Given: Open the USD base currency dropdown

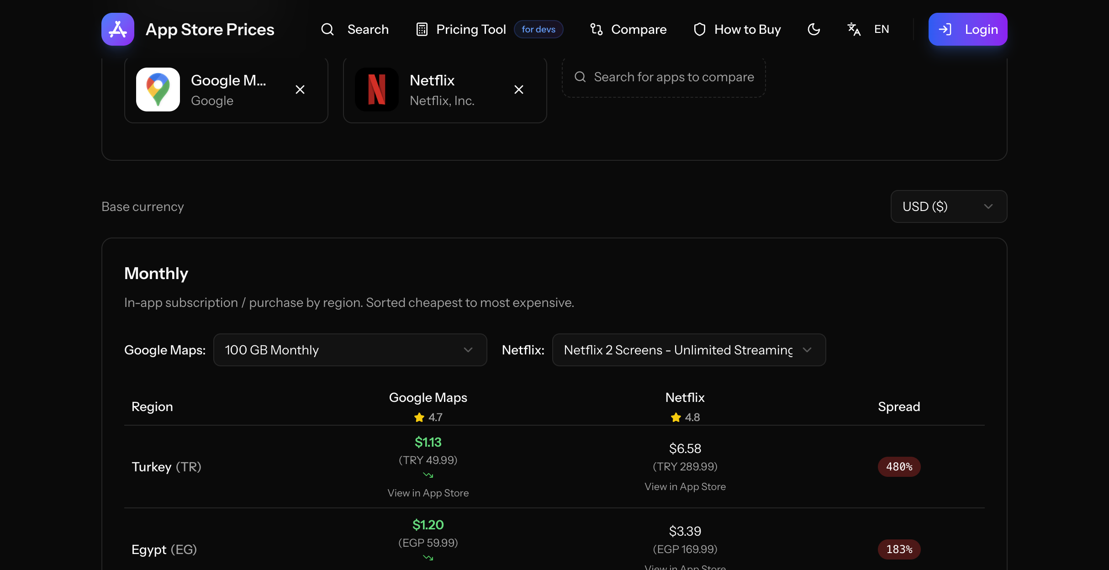Looking at the screenshot, I should 949,206.
